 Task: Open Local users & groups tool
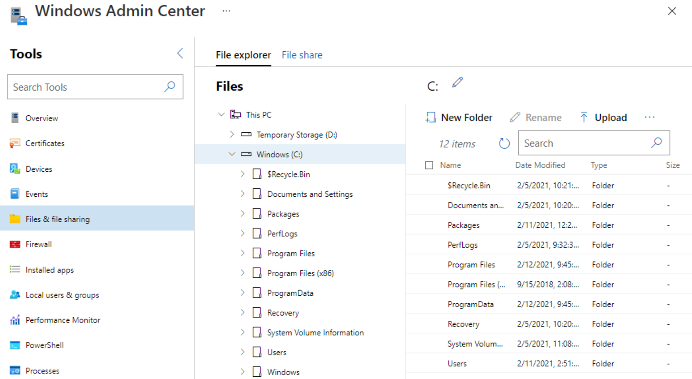(62, 295)
